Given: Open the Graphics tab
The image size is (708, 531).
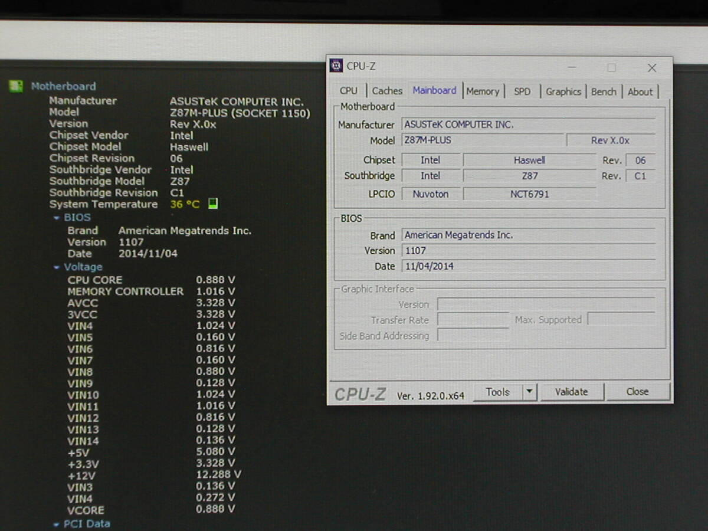Looking at the screenshot, I should point(563,91).
